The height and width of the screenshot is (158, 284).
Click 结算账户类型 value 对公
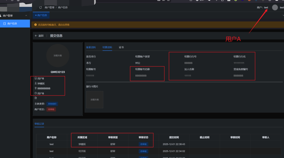(x=138, y=63)
